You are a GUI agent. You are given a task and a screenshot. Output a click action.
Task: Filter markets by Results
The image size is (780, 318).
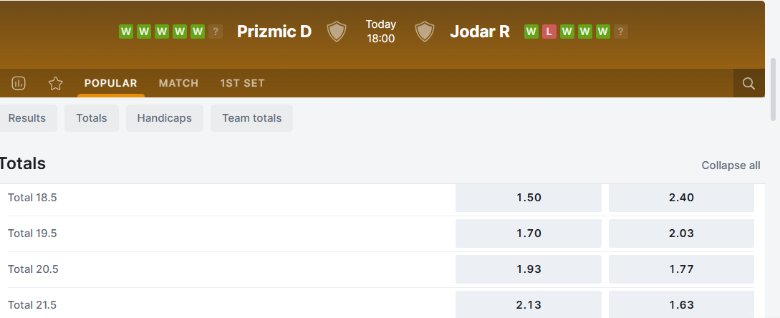click(27, 118)
